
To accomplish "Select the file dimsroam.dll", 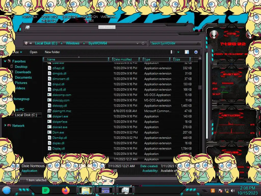I will [61, 79].
